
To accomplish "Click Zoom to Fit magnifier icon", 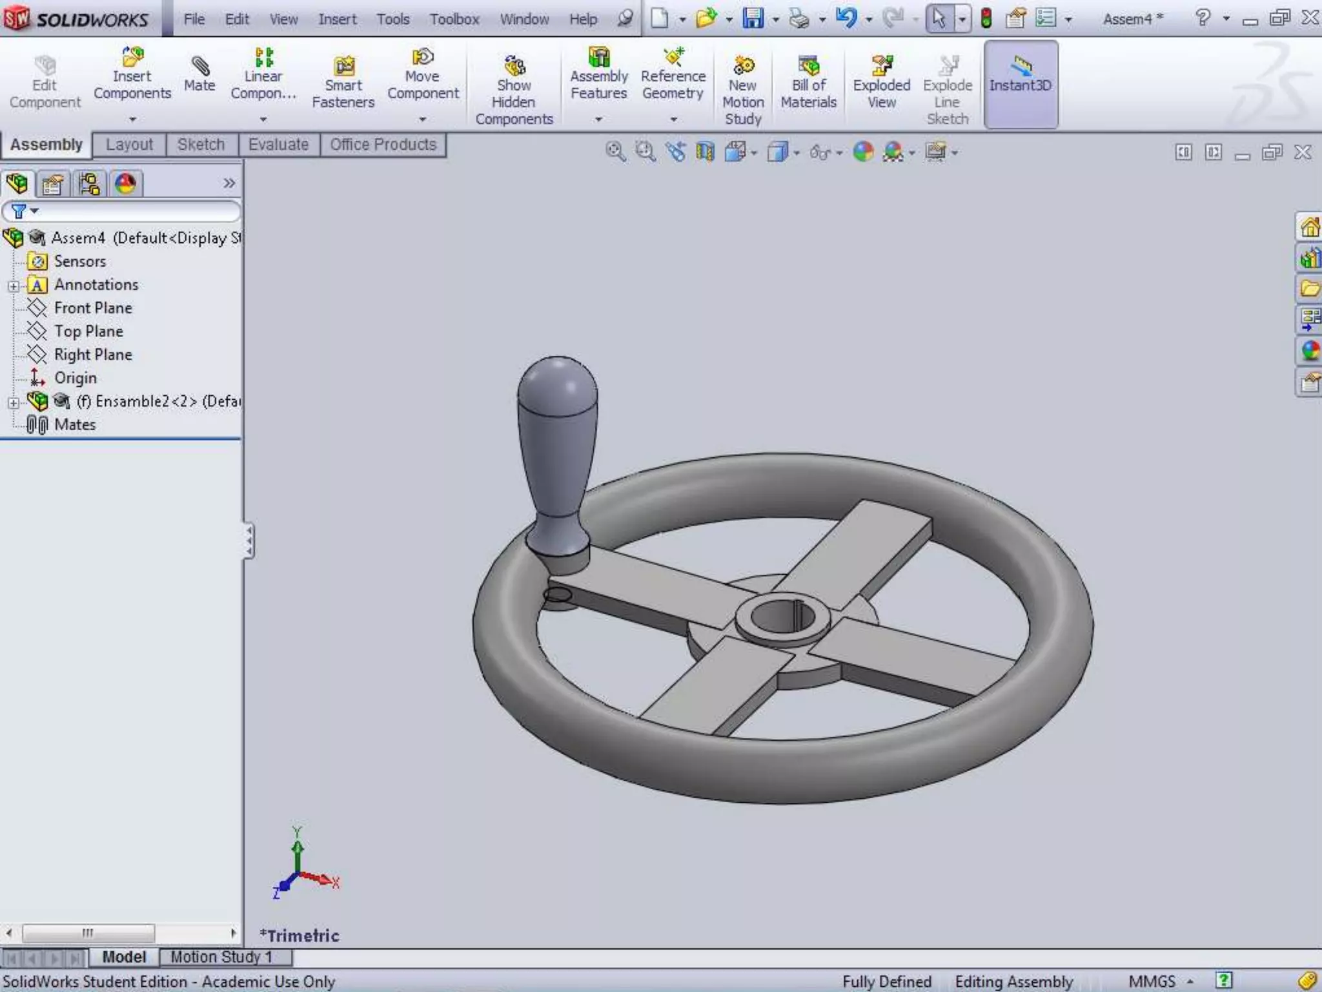I will 615,152.
